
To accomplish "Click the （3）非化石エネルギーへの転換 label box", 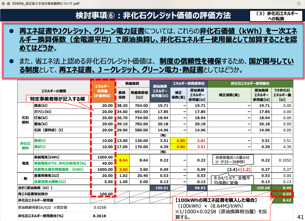I will [276, 16].
